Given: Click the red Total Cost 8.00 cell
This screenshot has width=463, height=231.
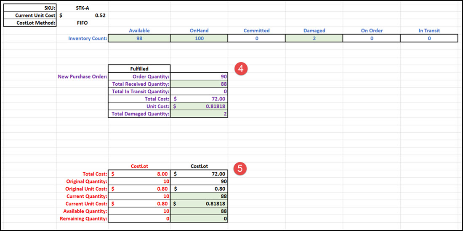Looking at the screenshot, I should click(x=139, y=173).
